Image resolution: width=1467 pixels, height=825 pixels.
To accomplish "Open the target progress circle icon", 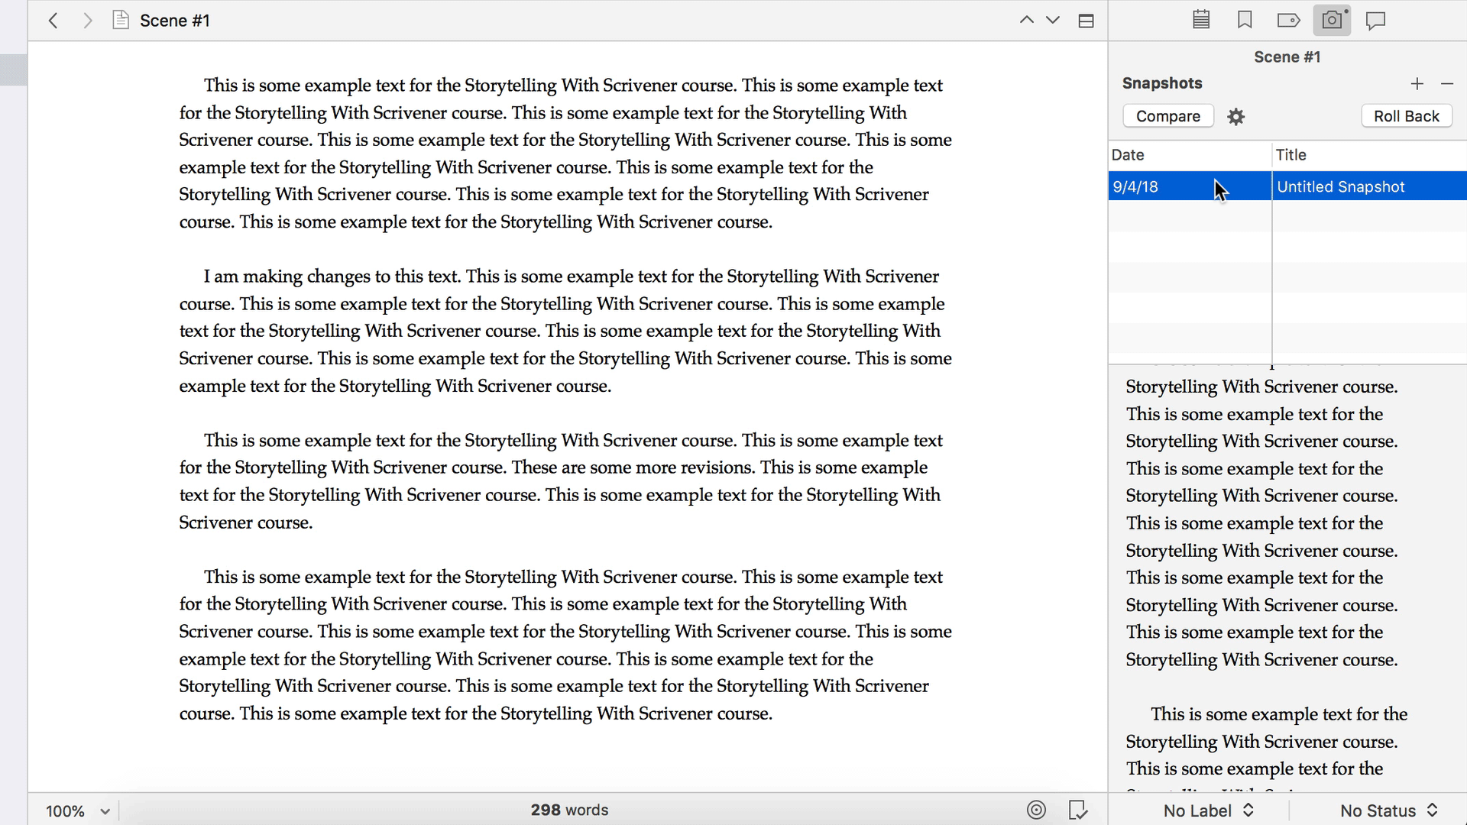I will click(x=1036, y=810).
